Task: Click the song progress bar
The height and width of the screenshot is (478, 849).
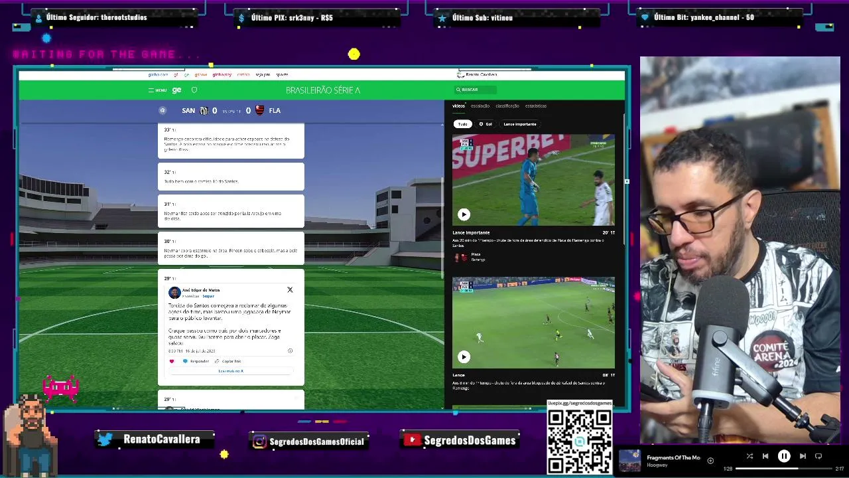Action: pyautogui.click(x=783, y=469)
